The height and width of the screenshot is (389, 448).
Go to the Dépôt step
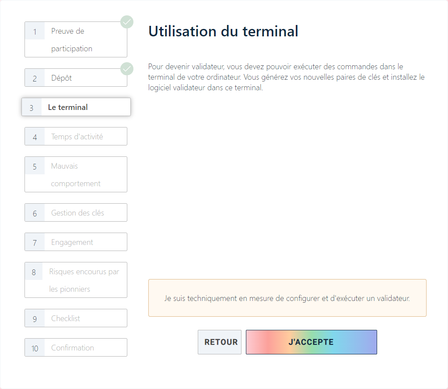[76, 78]
